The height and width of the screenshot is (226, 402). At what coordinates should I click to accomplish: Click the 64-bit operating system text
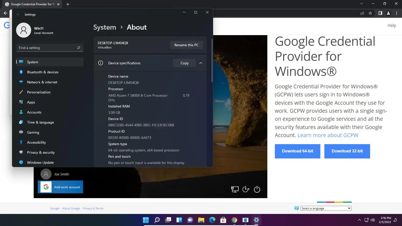pos(144,150)
